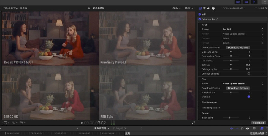This screenshot has width=268, height=136.
Task: Open the enhancements magic wand menu
Action: [13, 123]
